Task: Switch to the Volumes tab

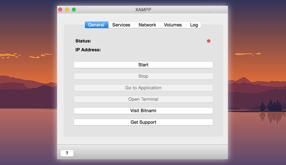Action: point(173,25)
